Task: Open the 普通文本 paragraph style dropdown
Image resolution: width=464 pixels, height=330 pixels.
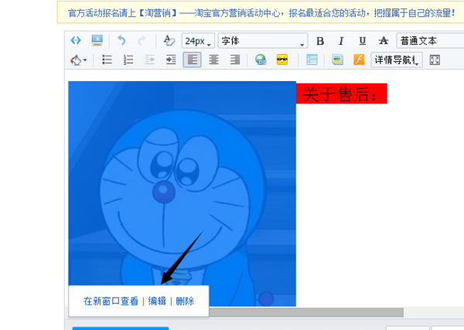Action: [x=430, y=40]
